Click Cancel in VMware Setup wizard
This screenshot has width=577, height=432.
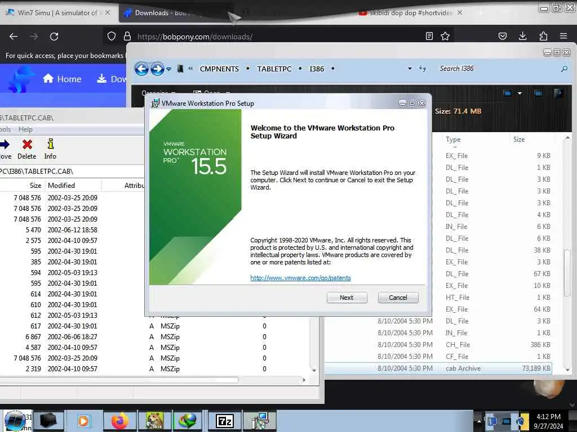398,298
